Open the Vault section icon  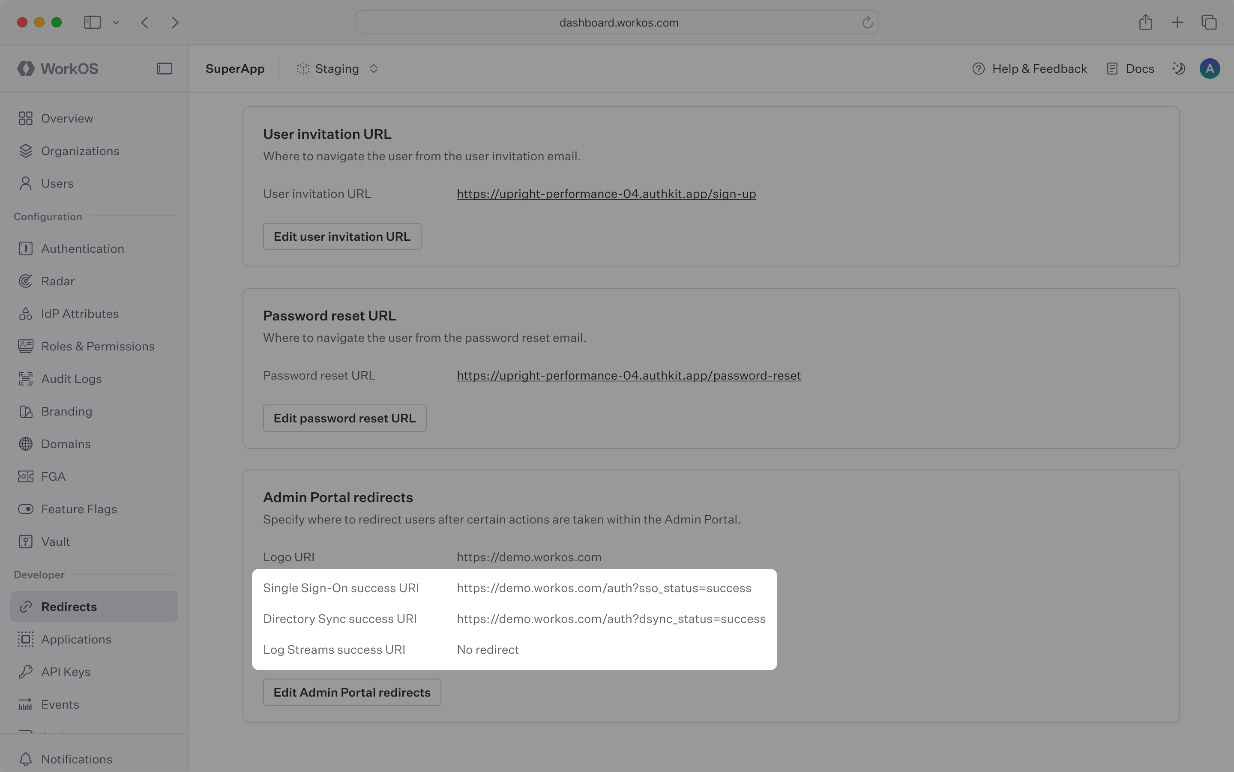26,542
